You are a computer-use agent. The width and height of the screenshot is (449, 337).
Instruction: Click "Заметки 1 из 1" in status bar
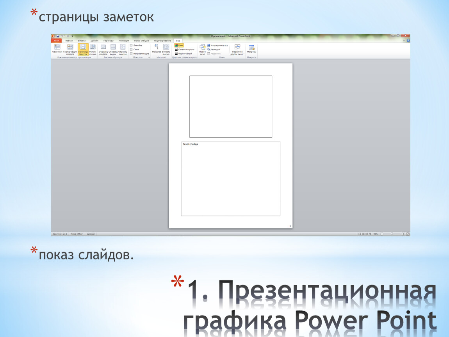click(x=60, y=234)
